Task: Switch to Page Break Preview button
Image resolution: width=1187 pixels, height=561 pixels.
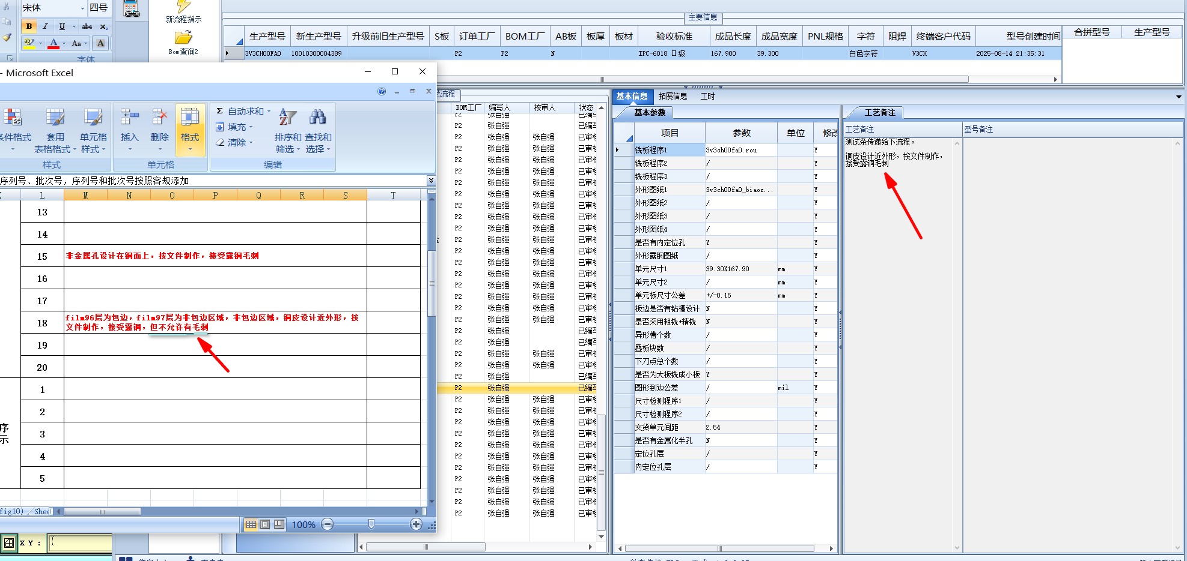Action: [279, 524]
